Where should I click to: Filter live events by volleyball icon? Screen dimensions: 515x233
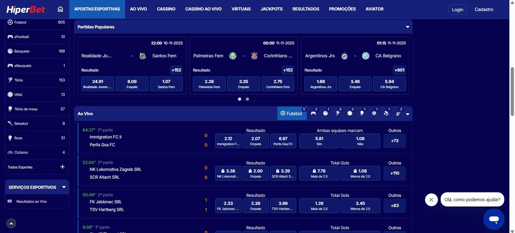click(350, 113)
